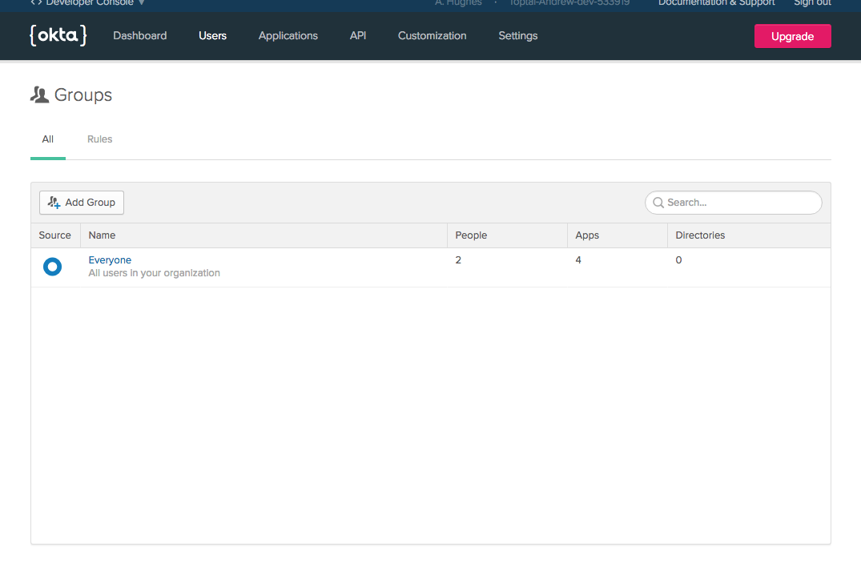The image size is (861, 571).
Task: Open the Everyone group link
Action: (110, 260)
